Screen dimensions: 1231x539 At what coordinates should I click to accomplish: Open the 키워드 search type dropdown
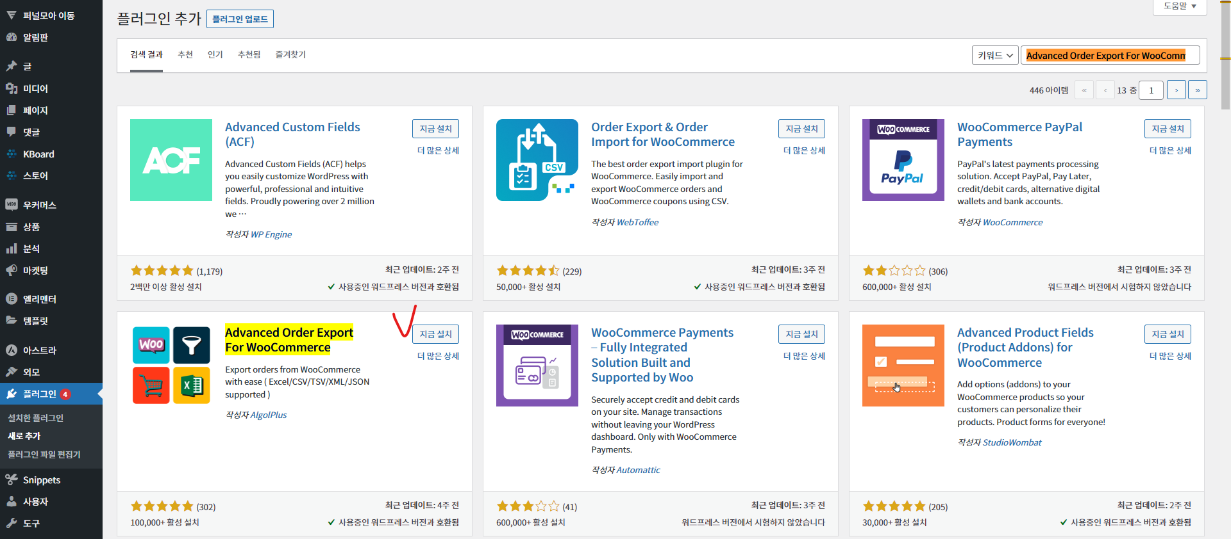tap(995, 55)
